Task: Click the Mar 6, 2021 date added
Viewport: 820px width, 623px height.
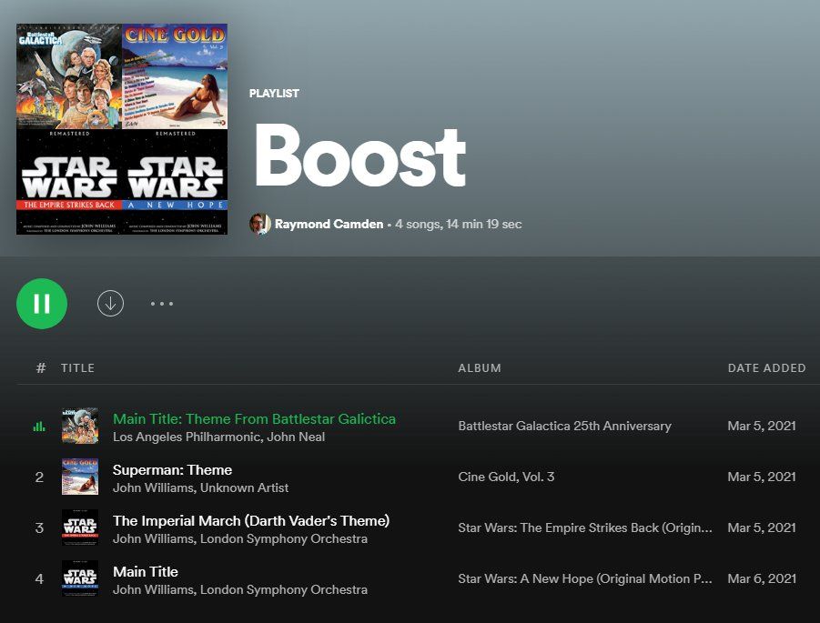Action: tap(762, 578)
